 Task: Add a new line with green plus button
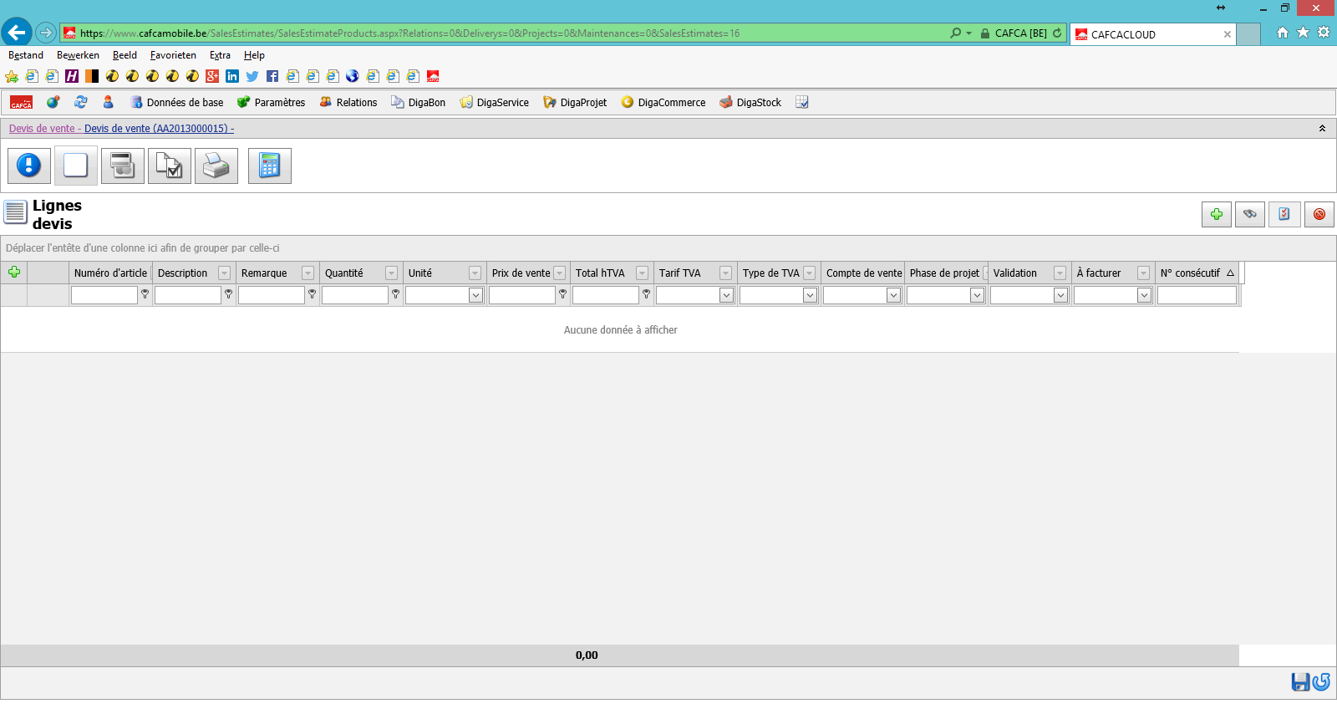pyautogui.click(x=1217, y=214)
